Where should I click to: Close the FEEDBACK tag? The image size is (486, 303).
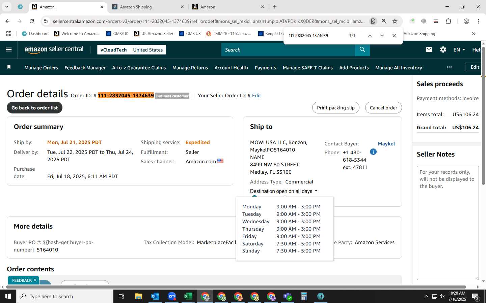click(35, 280)
